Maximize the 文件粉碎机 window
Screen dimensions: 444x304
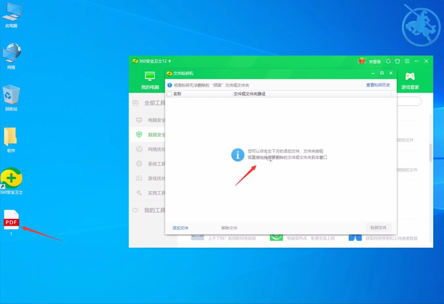point(382,73)
